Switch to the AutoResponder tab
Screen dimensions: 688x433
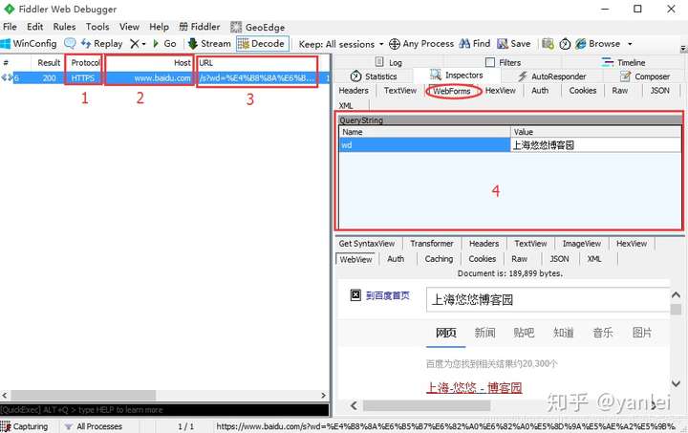[551, 76]
